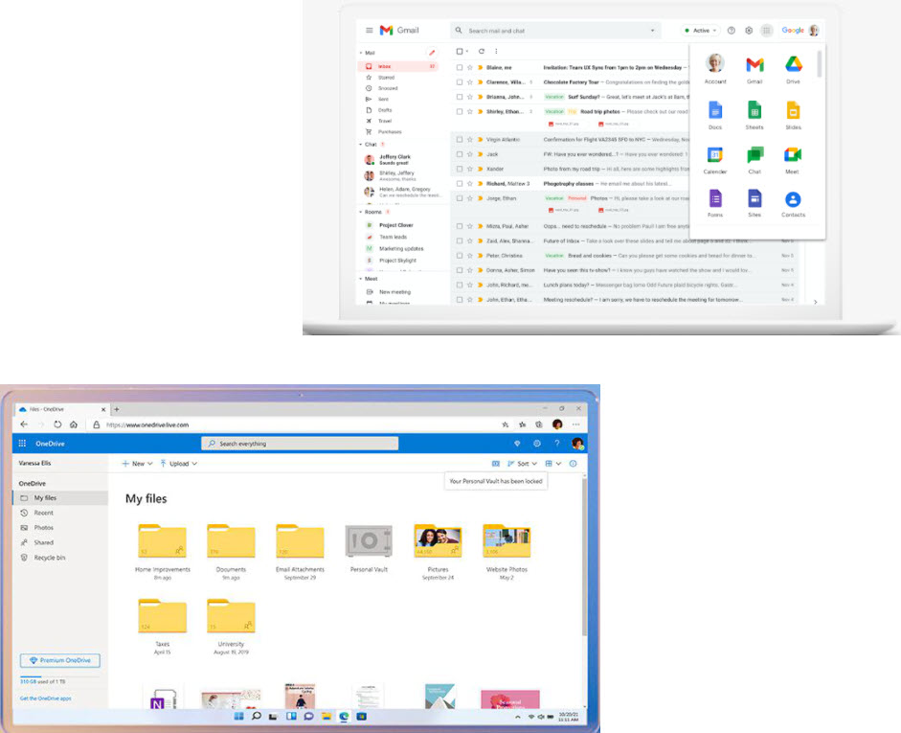The height and width of the screenshot is (733, 901).
Task: Open the Project Clover room
Action: click(395, 225)
